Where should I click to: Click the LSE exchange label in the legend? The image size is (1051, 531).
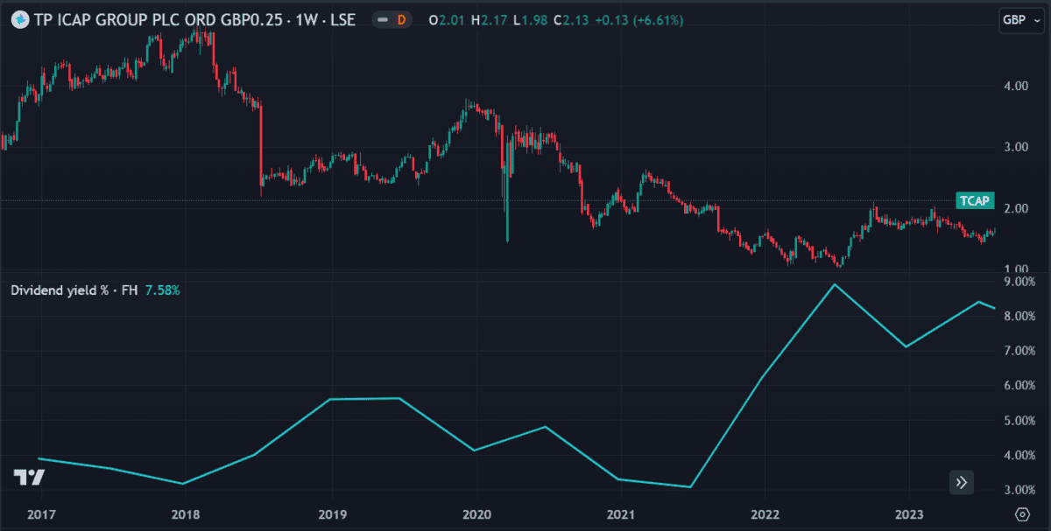coord(342,19)
